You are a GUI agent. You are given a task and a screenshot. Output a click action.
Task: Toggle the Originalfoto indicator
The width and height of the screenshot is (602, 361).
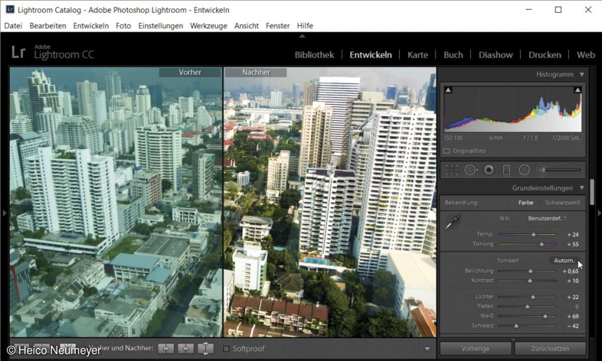(446, 151)
